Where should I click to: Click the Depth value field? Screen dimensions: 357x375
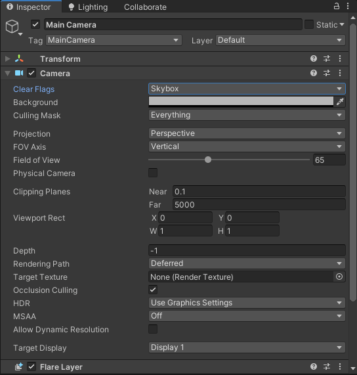pos(247,250)
